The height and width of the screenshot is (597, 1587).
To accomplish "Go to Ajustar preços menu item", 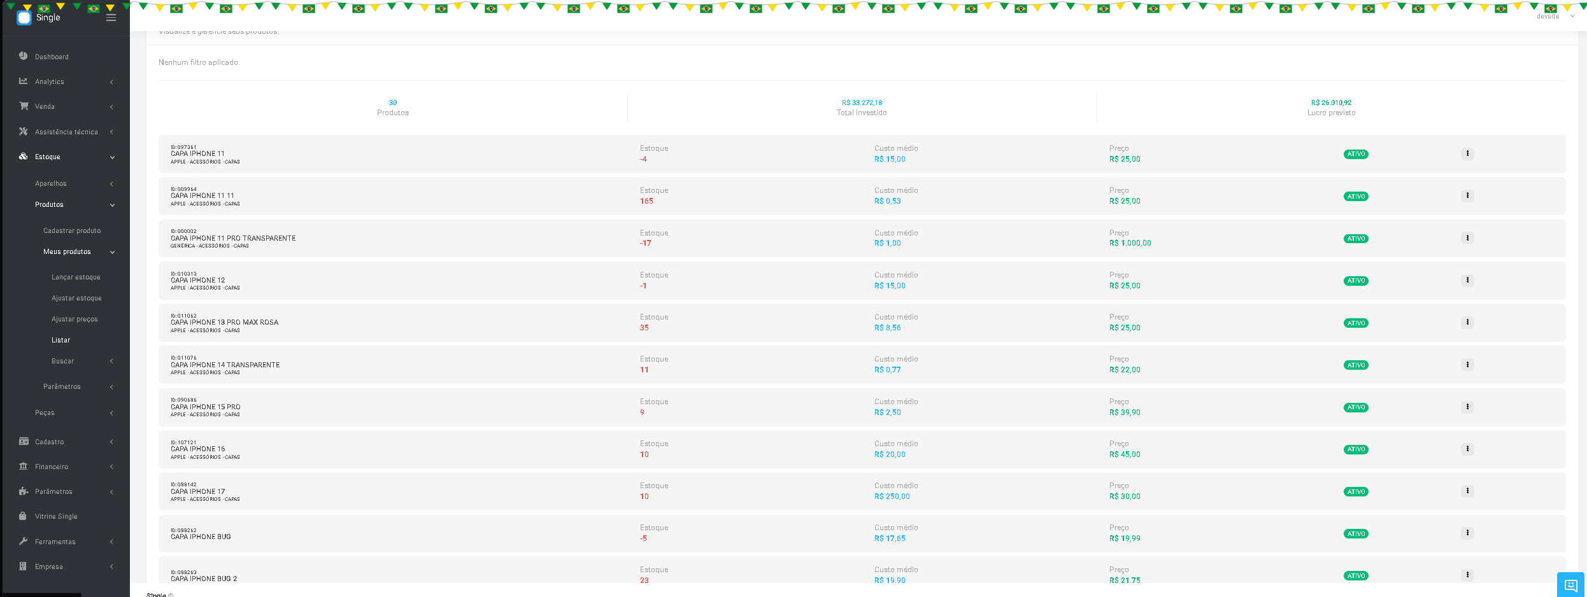I will click(x=75, y=319).
